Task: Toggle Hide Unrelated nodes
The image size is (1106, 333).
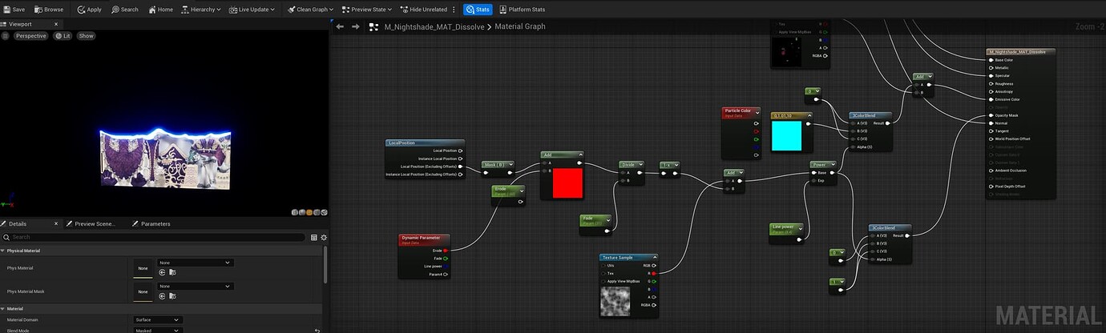Action: (425, 10)
